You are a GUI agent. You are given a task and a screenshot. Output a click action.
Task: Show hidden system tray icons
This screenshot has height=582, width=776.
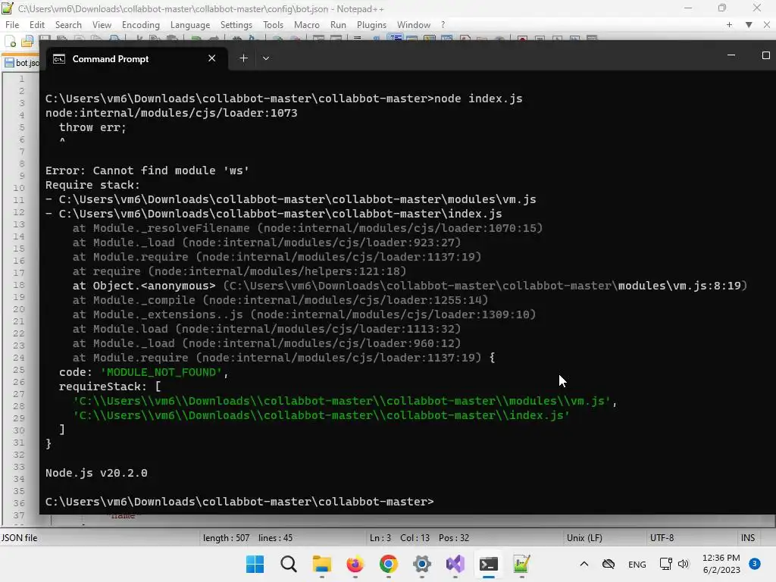(584, 564)
